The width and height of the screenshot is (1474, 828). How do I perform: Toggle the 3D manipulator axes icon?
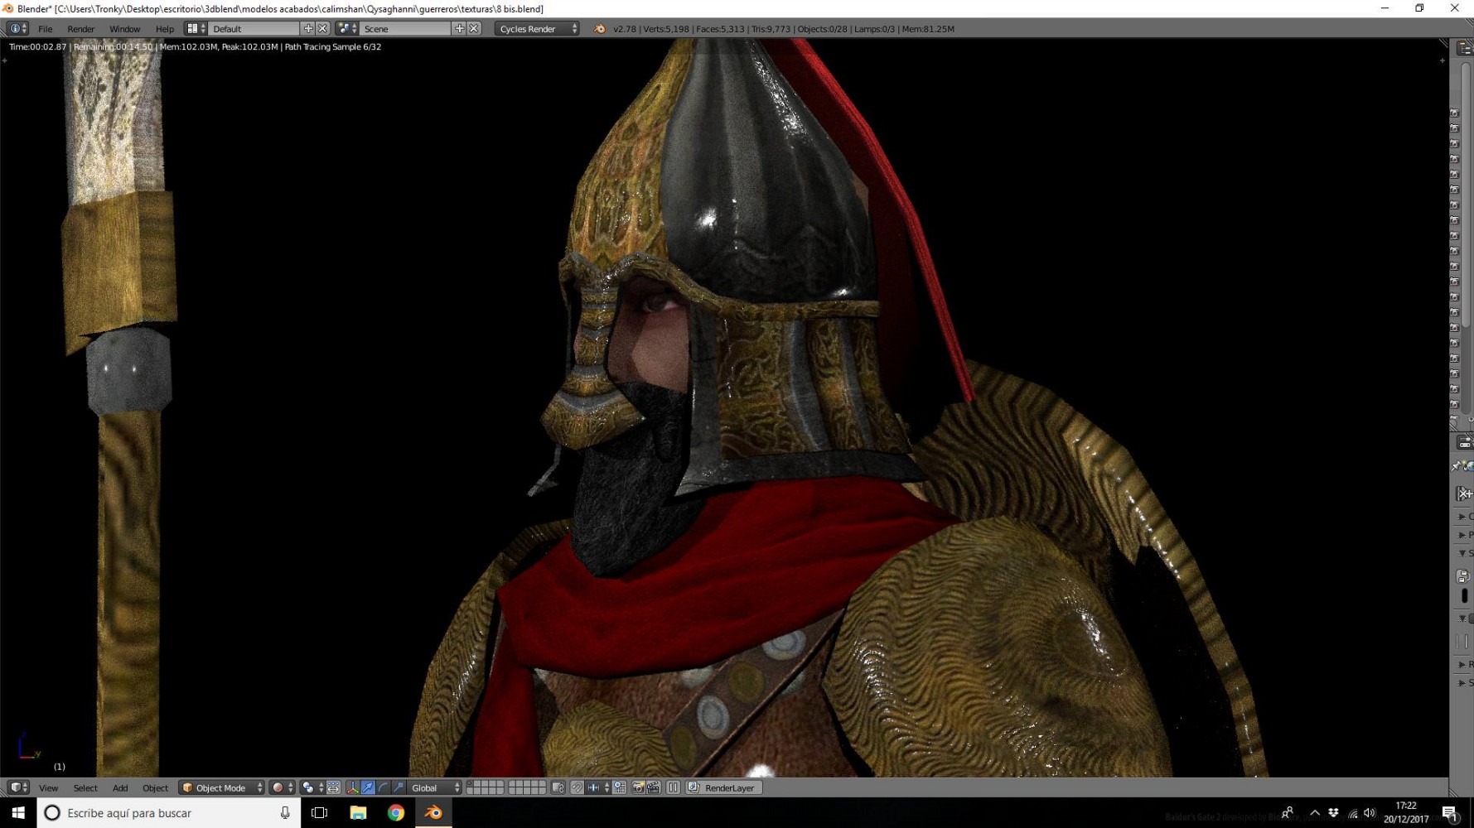pos(352,787)
